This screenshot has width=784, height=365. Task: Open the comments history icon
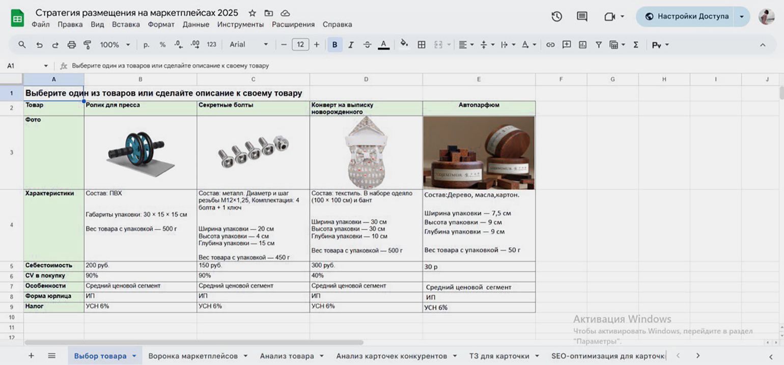582,16
